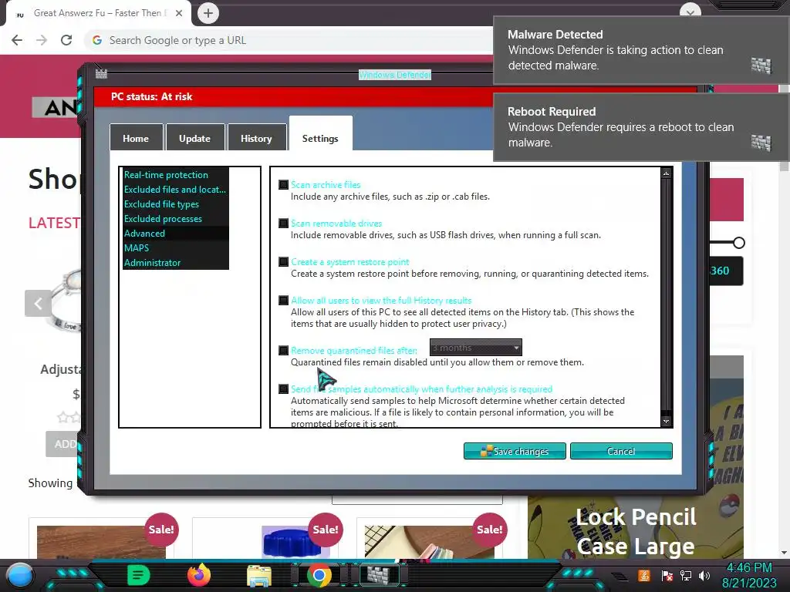This screenshot has width=790, height=592.
Task: Click the settings pane scroll up arrow
Action: coord(666,173)
